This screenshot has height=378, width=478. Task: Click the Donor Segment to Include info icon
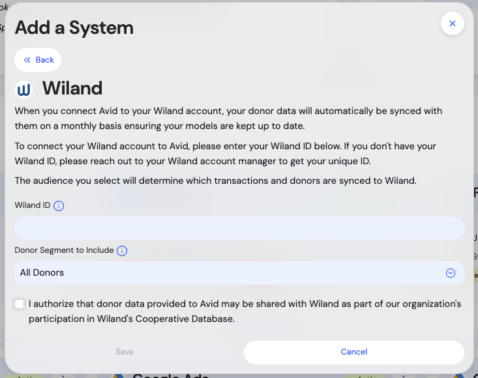click(x=122, y=251)
